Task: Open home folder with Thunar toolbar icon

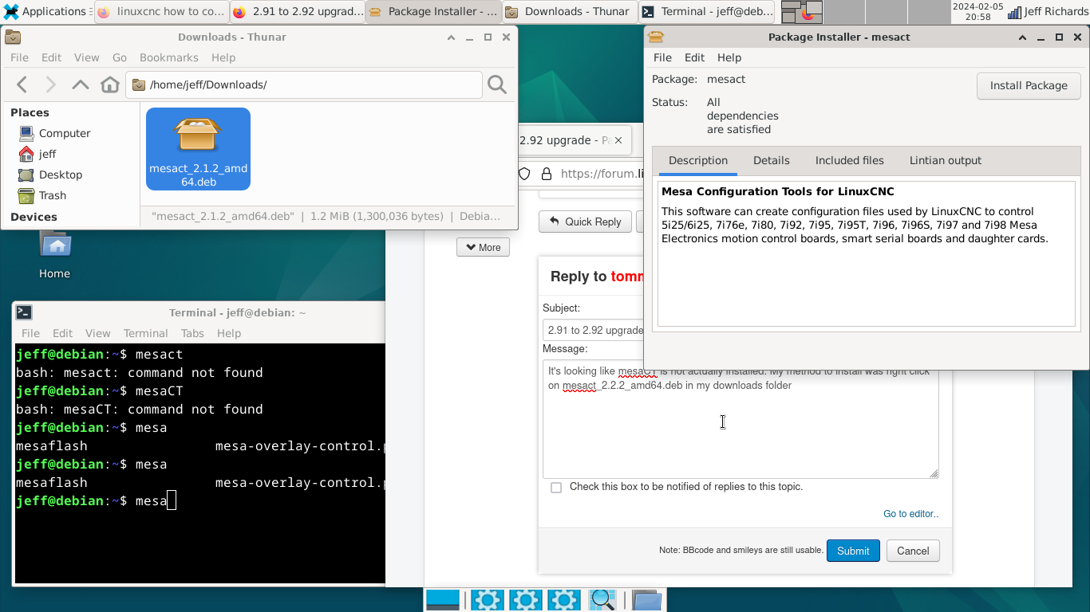Action: pyautogui.click(x=110, y=84)
